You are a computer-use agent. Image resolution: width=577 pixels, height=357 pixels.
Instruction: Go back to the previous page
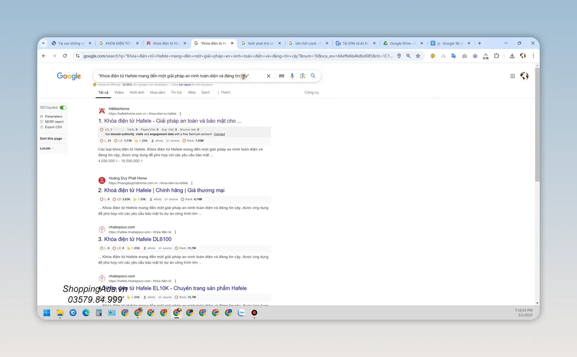[x=44, y=56]
